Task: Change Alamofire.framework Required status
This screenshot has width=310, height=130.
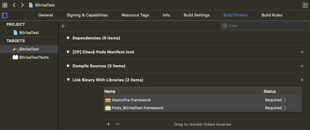Action: pos(276,100)
